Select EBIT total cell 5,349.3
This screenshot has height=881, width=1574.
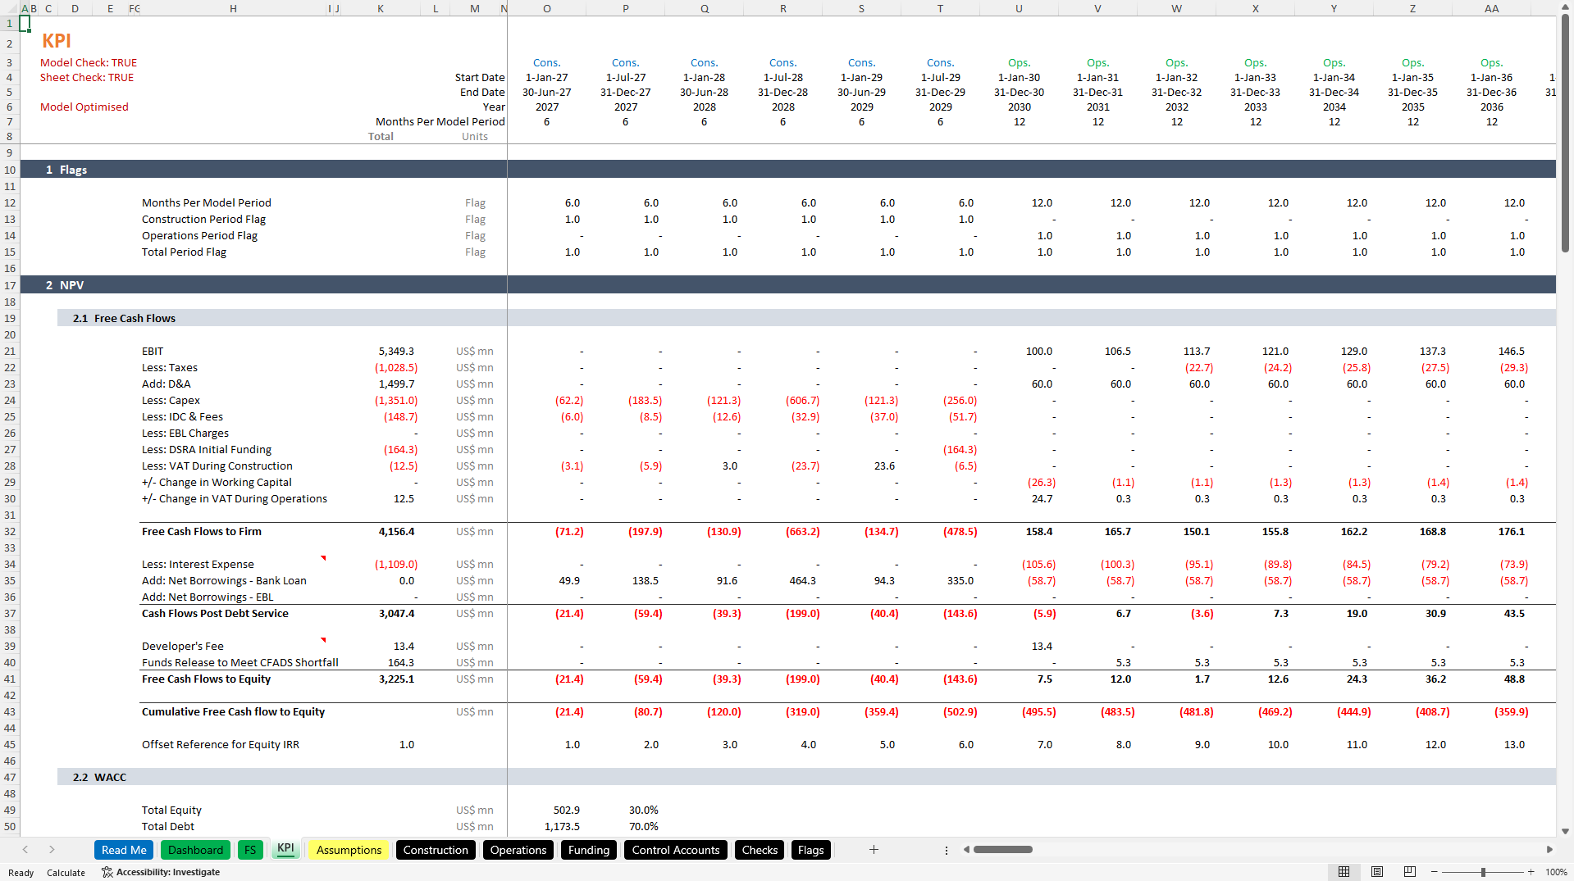pos(396,351)
